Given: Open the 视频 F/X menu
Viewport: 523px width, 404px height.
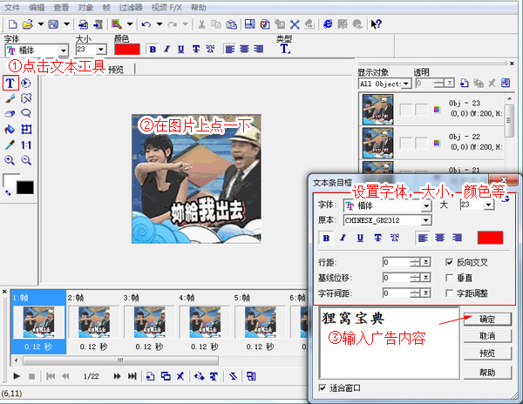Looking at the screenshot, I should (166, 7).
